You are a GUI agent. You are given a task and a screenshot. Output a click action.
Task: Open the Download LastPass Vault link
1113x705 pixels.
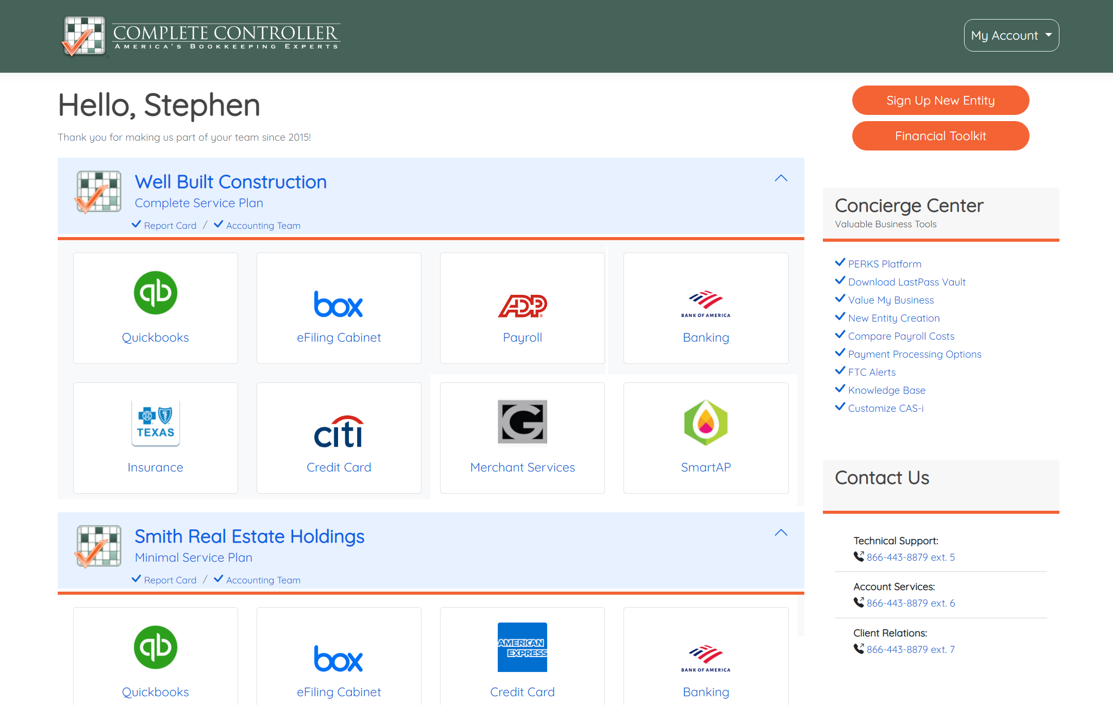(906, 282)
